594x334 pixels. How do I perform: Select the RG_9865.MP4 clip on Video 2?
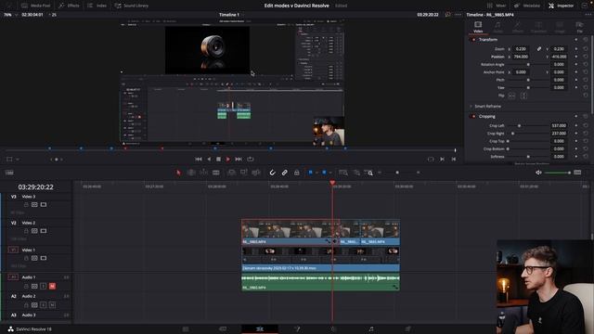[291, 232]
